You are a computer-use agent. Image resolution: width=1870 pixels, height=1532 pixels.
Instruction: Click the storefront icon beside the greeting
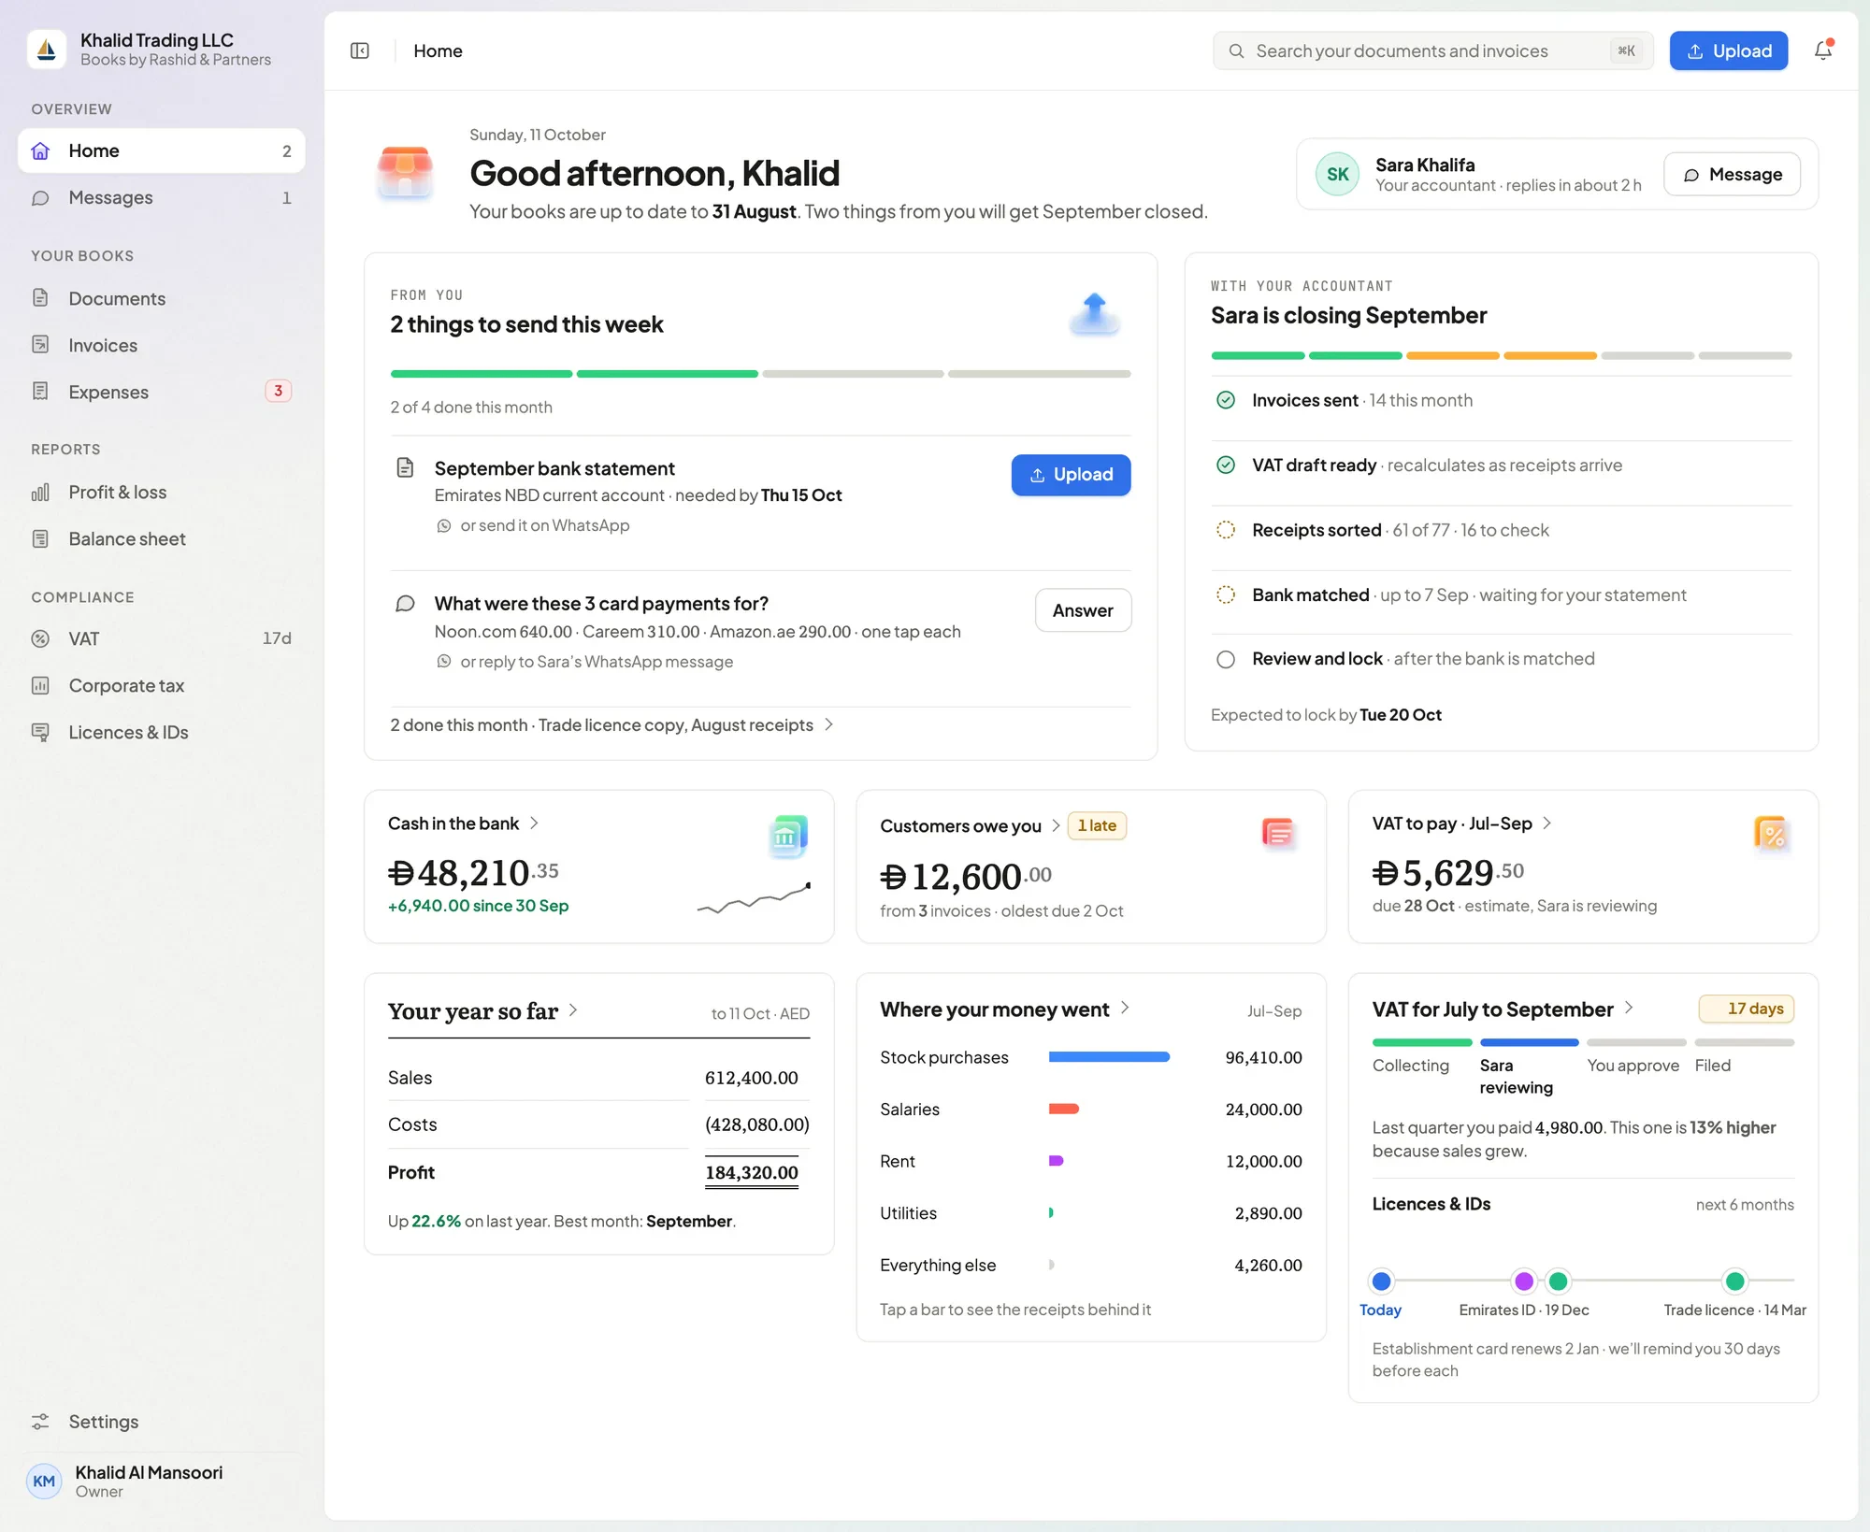pyautogui.click(x=405, y=172)
